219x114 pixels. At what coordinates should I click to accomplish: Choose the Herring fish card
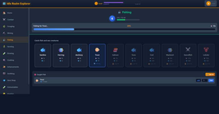click(61, 55)
